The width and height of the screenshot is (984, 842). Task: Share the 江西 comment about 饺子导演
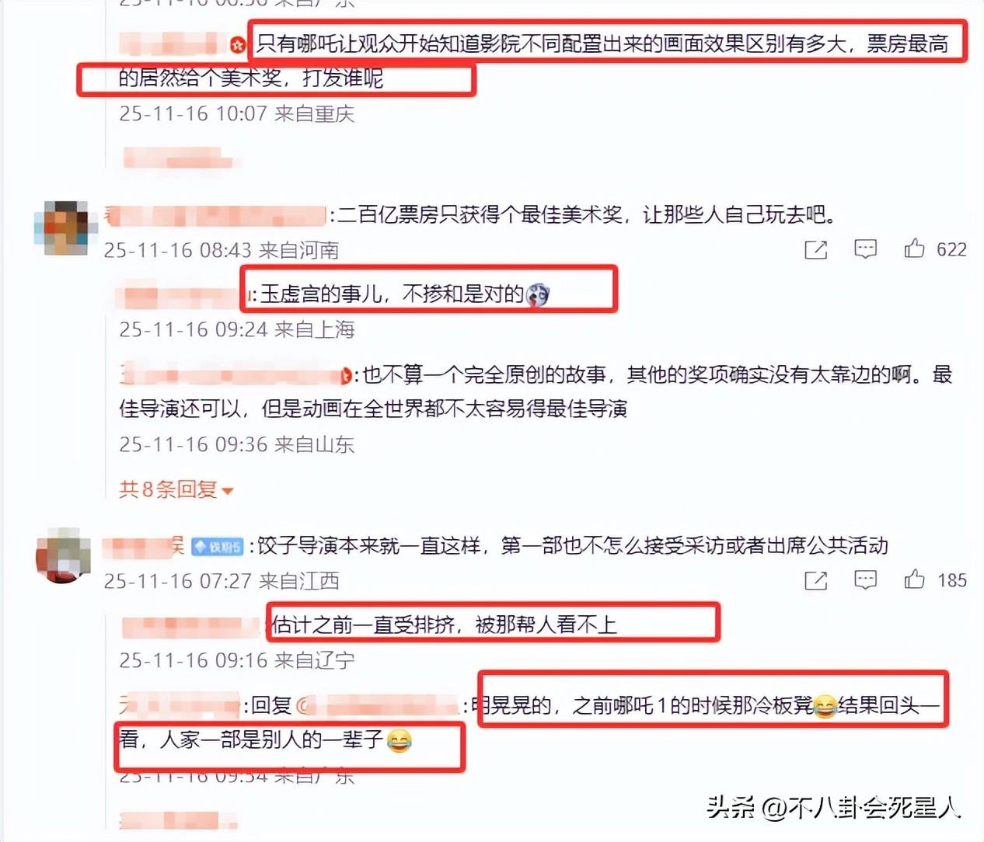(x=815, y=580)
